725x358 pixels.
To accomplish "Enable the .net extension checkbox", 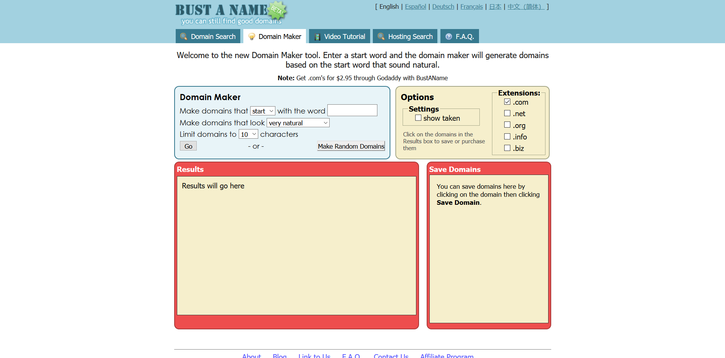I will coord(507,113).
